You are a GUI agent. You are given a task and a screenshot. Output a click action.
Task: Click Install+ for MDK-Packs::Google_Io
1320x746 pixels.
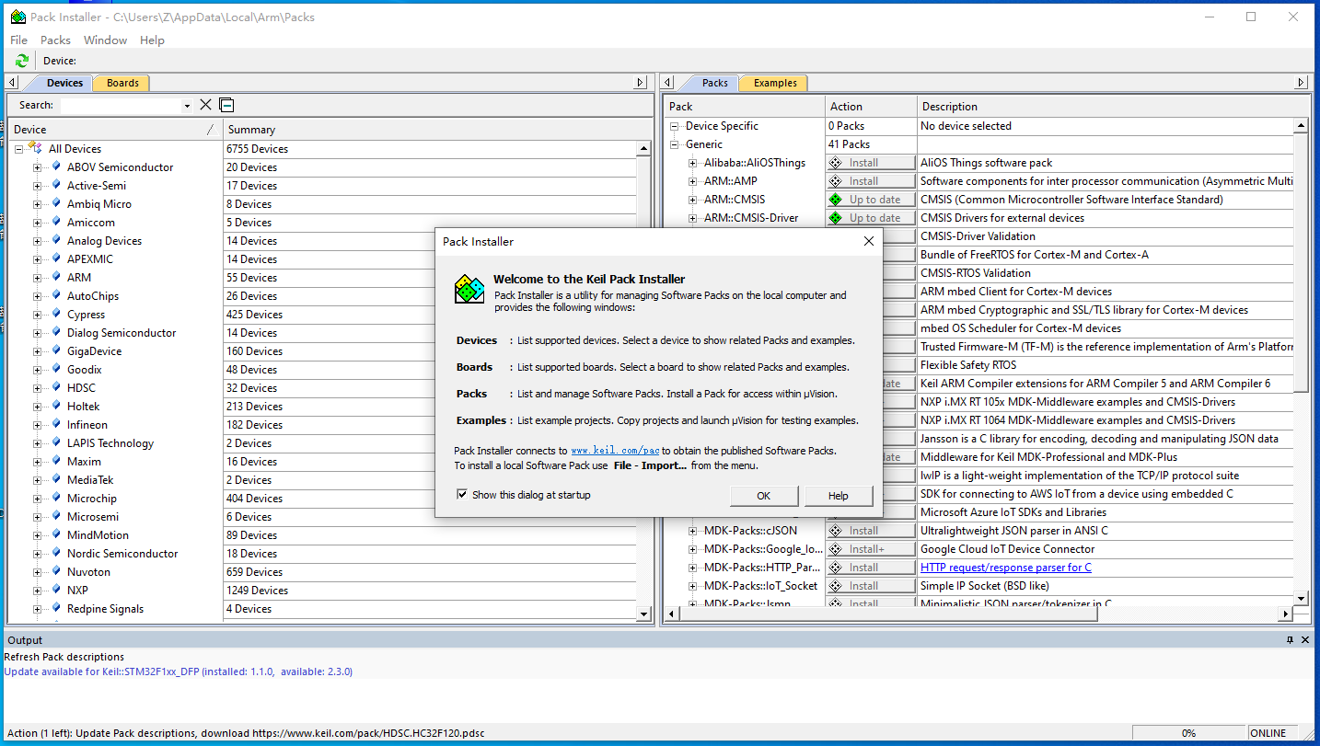[871, 549]
